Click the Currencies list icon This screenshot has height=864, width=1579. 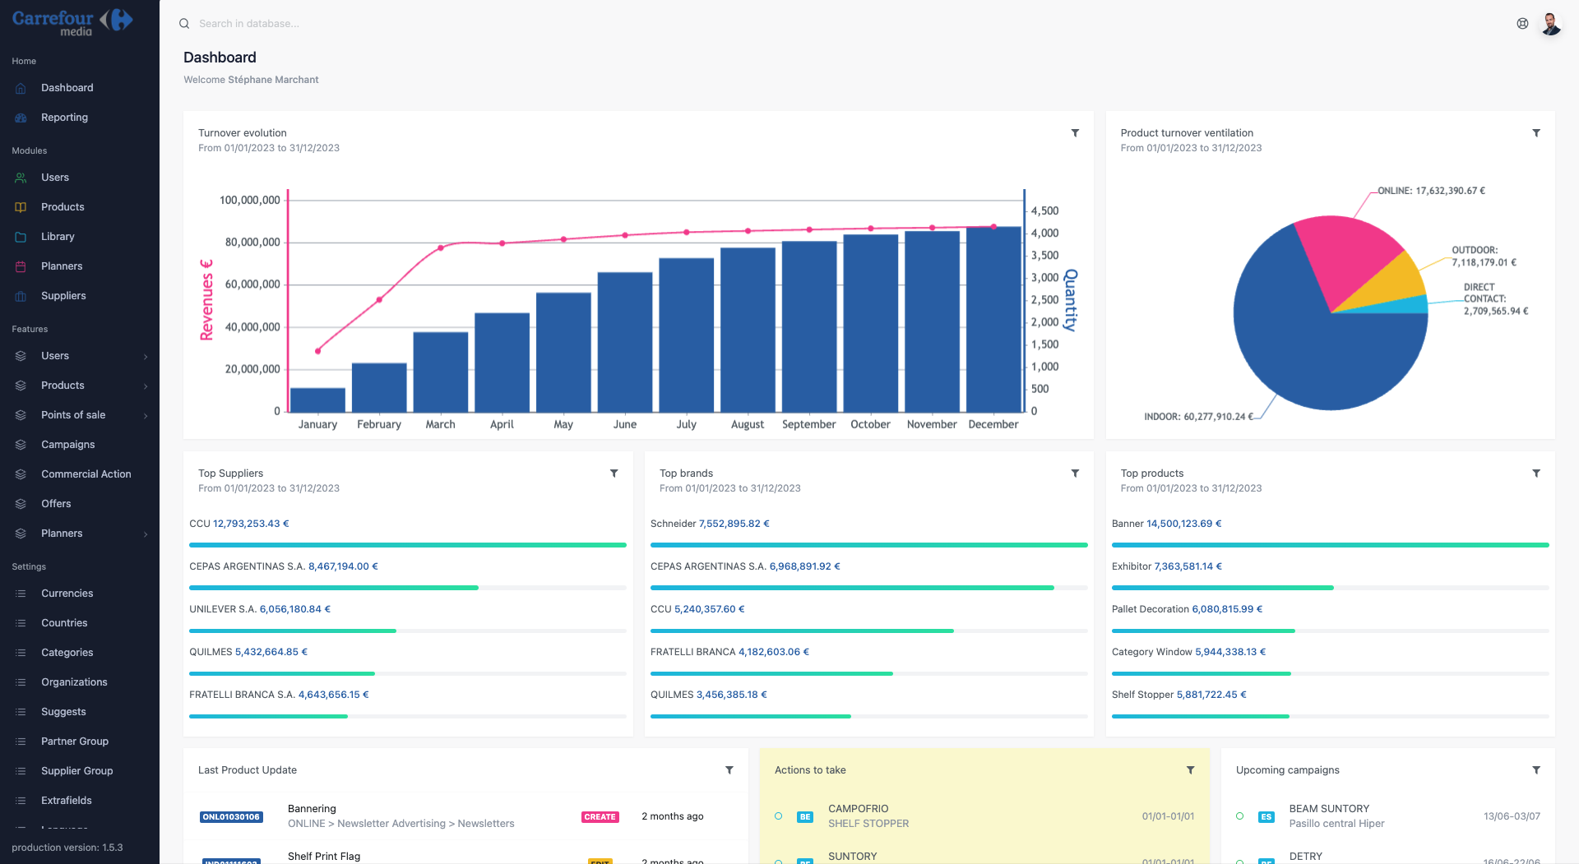coord(21,594)
